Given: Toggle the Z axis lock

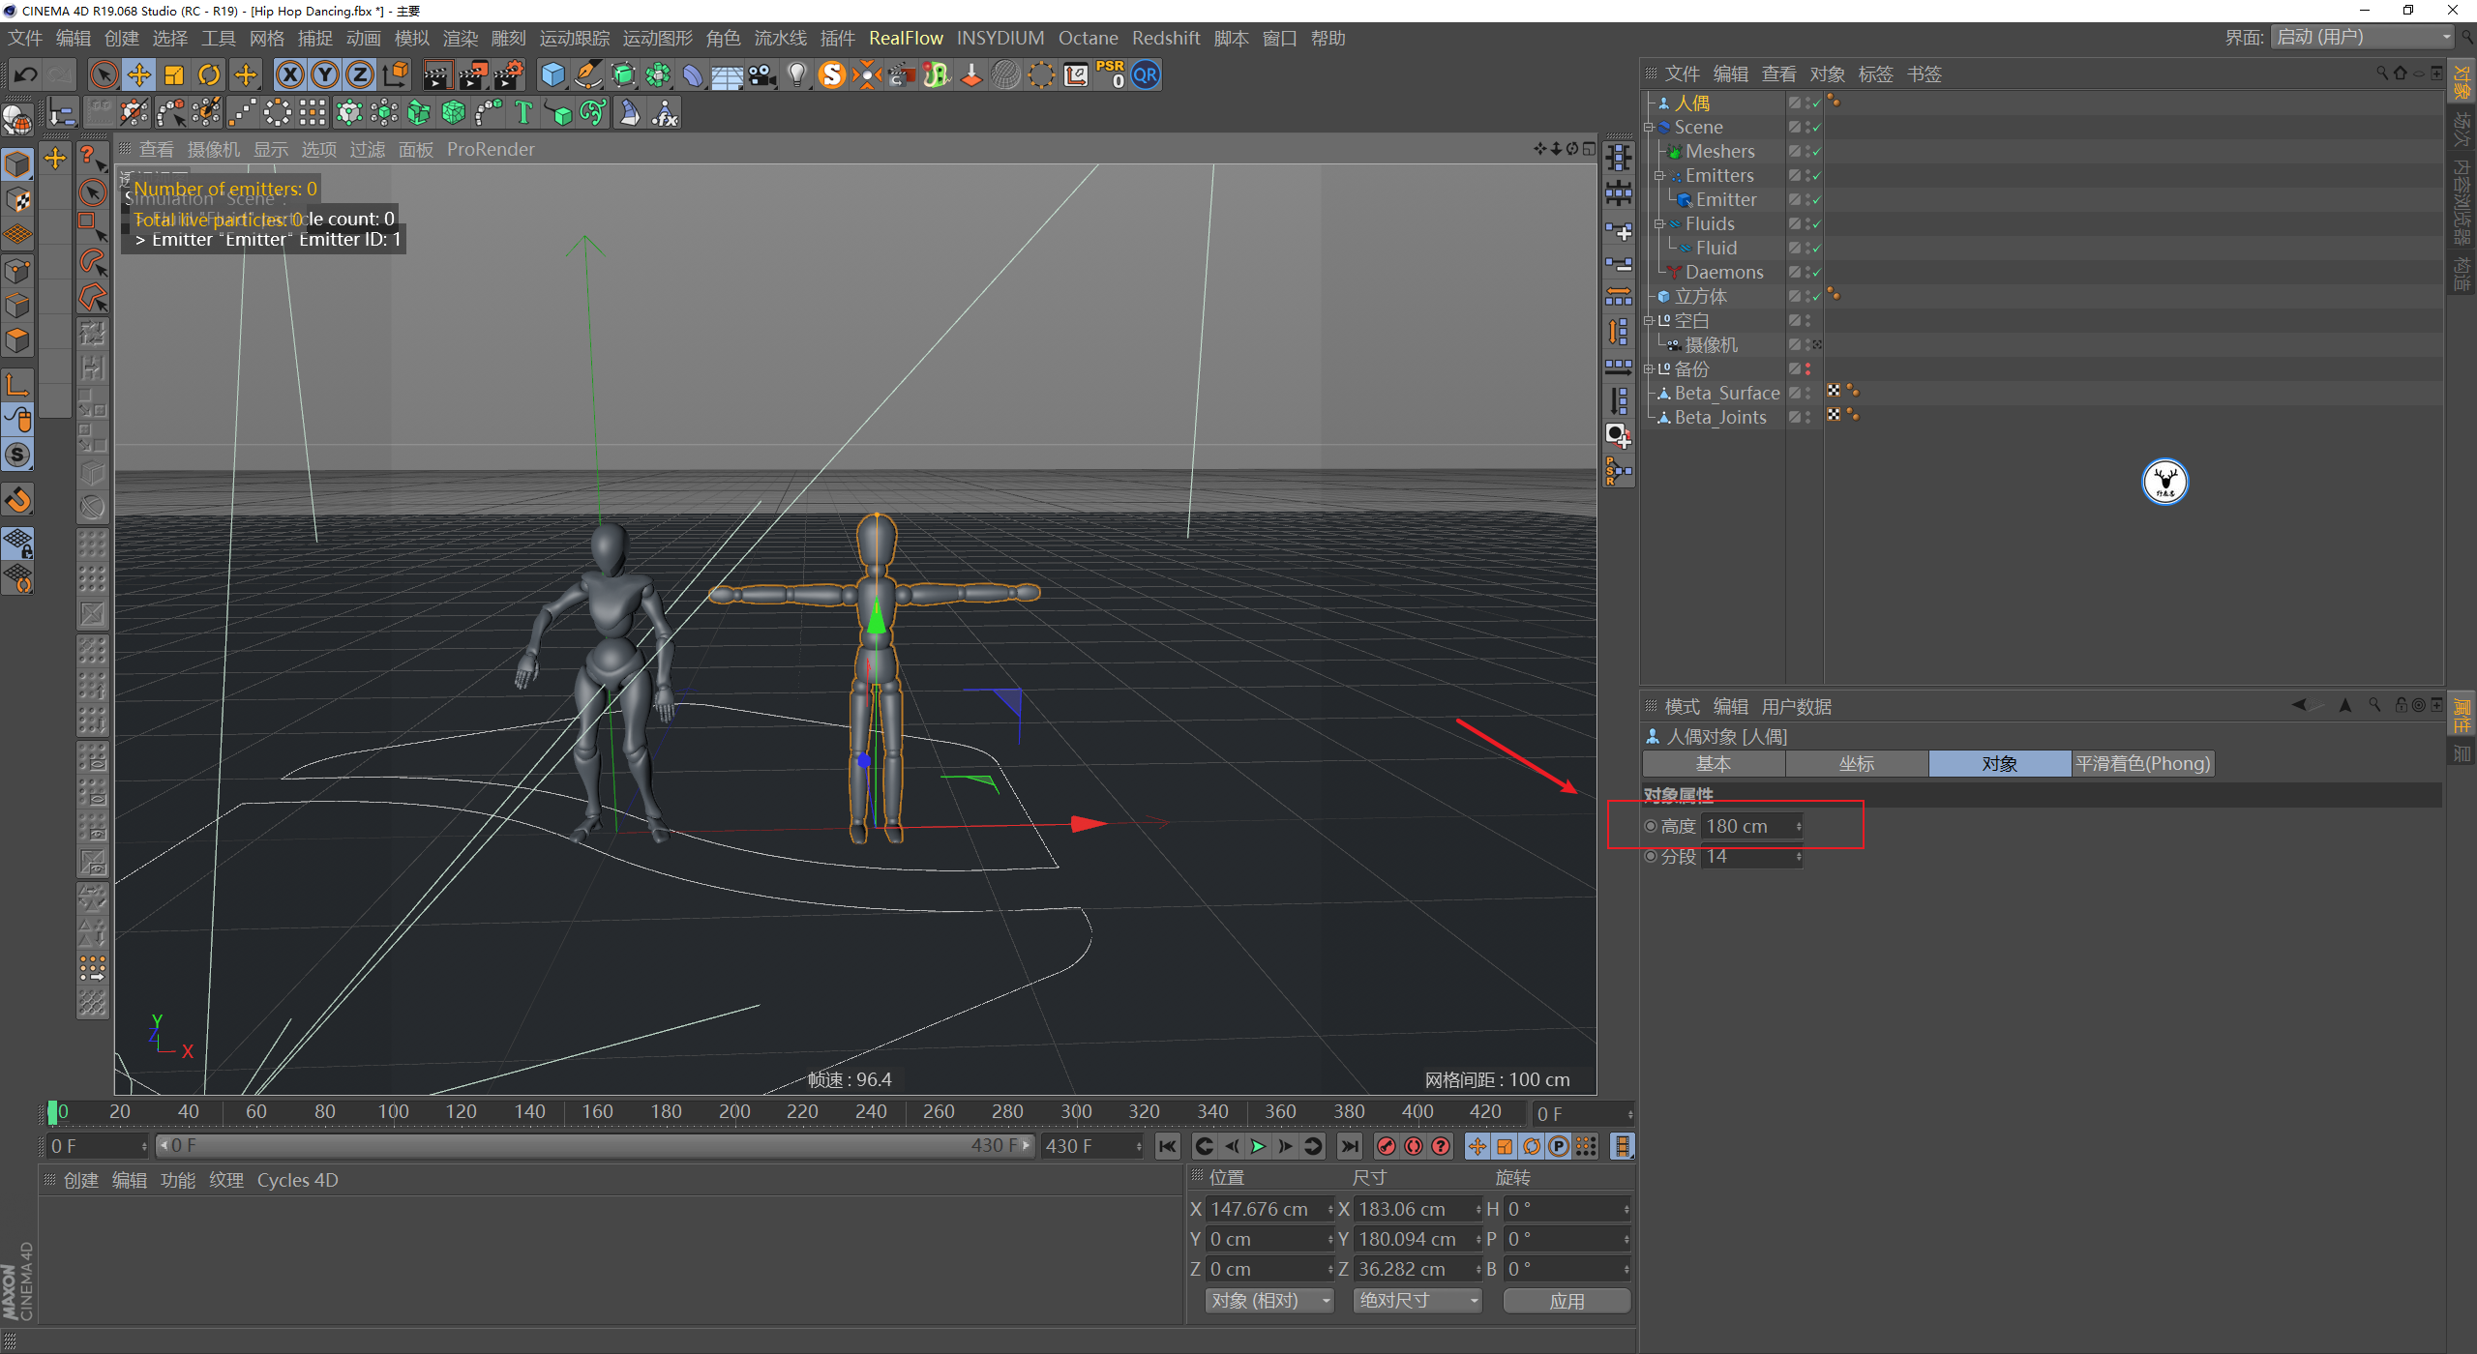Looking at the screenshot, I should point(359,74).
